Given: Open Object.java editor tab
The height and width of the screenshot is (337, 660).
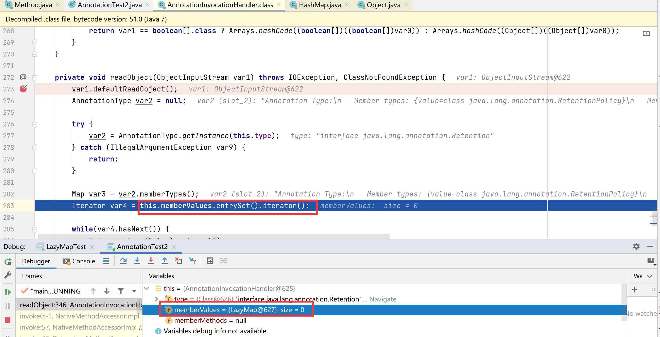Looking at the screenshot, I should pos(383,5).
